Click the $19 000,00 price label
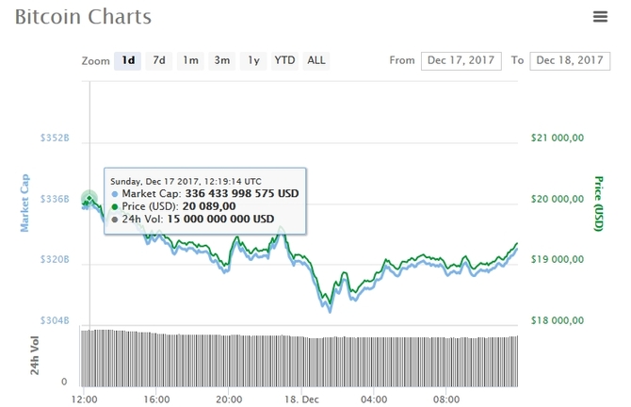Image resolution: width=631 pixels, height=407 pixels. [x=558, y=259]
